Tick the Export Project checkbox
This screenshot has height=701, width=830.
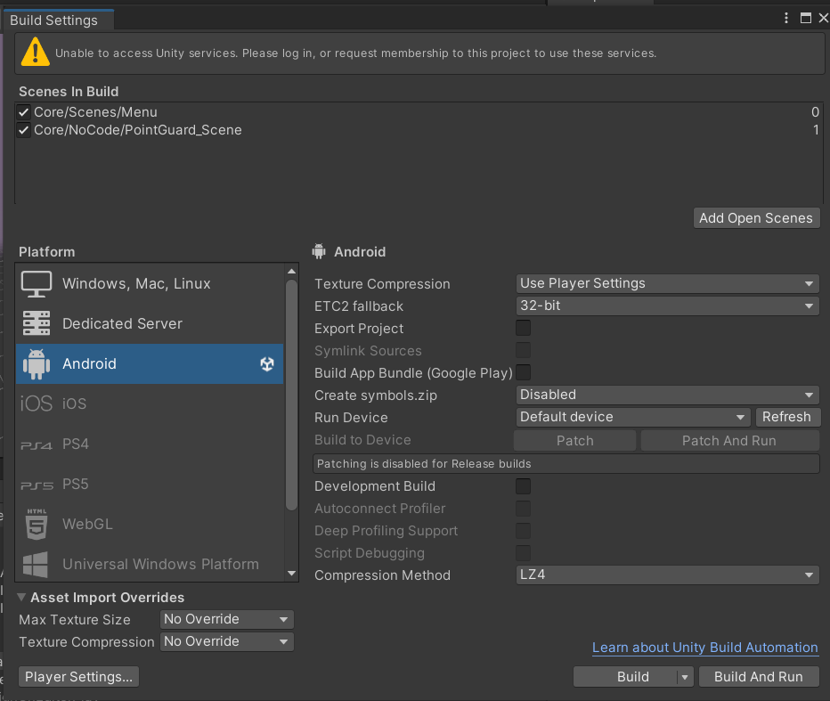pyautogui.click(x=524, y=329)
